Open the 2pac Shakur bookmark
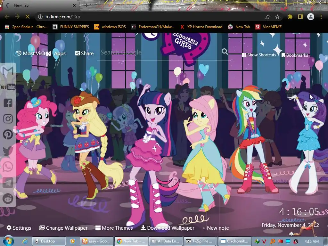 pos(26,27)
